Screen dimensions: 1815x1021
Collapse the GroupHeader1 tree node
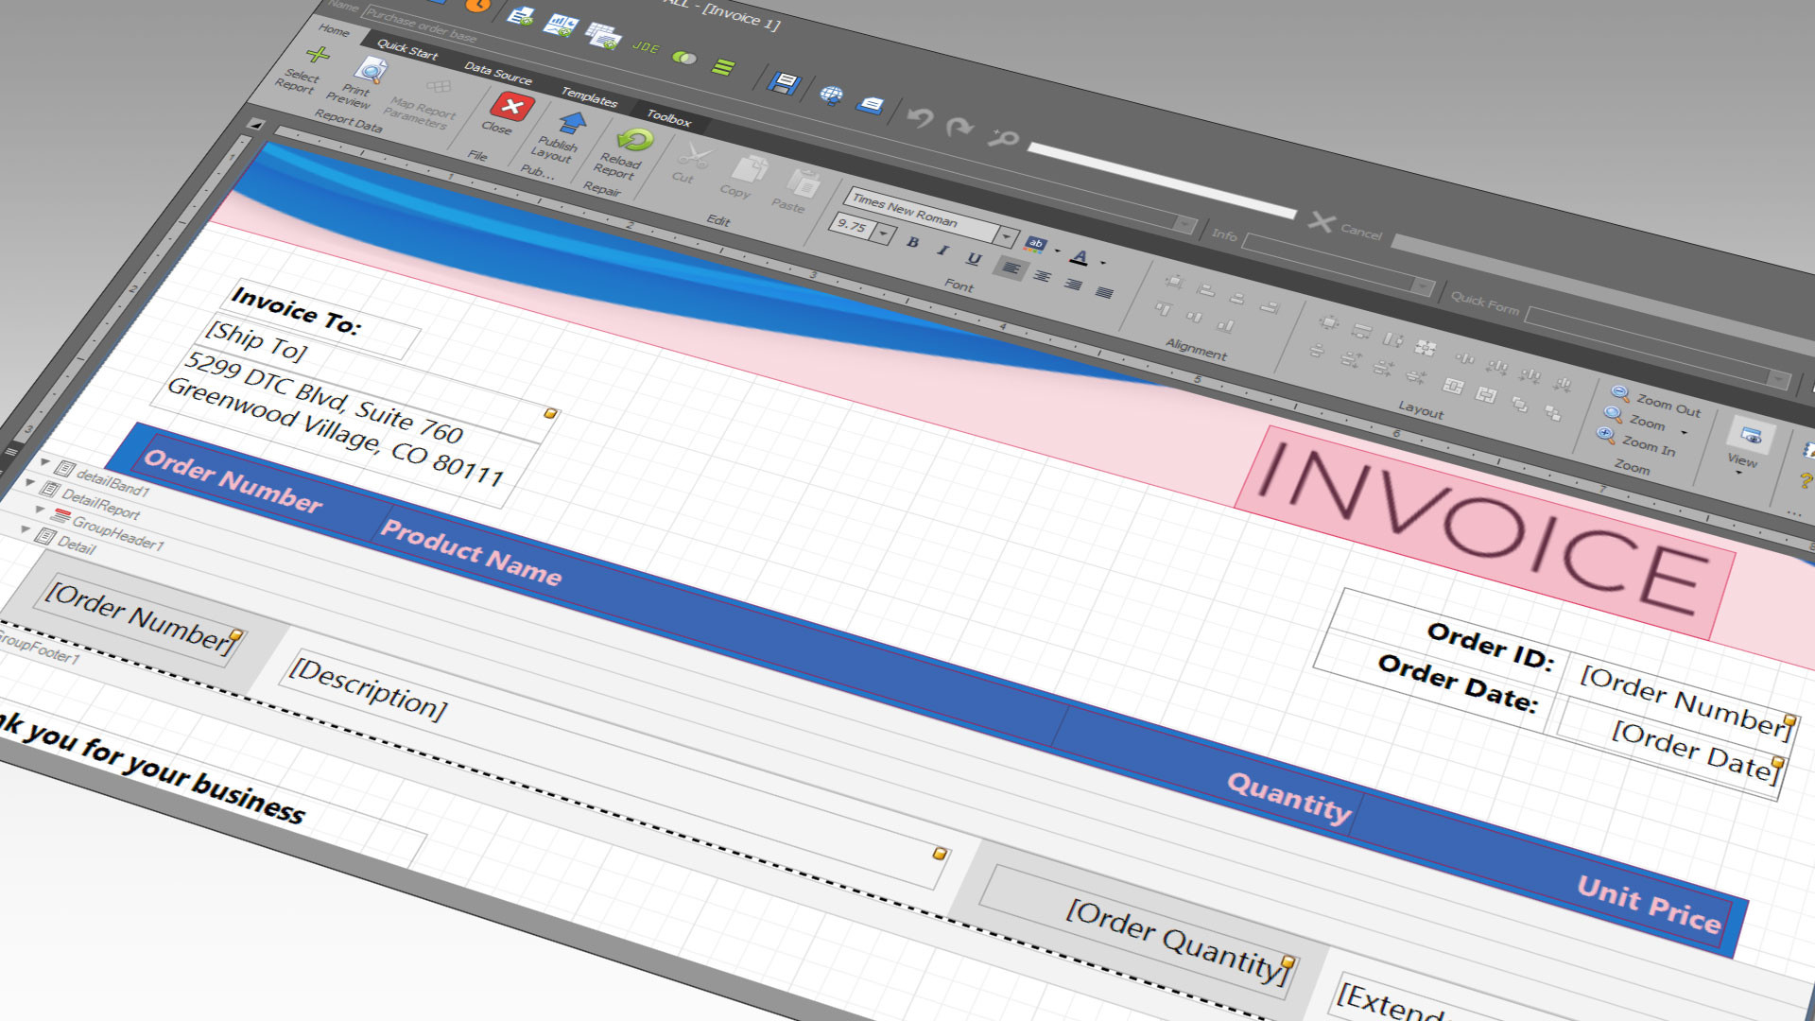point(40,510)
